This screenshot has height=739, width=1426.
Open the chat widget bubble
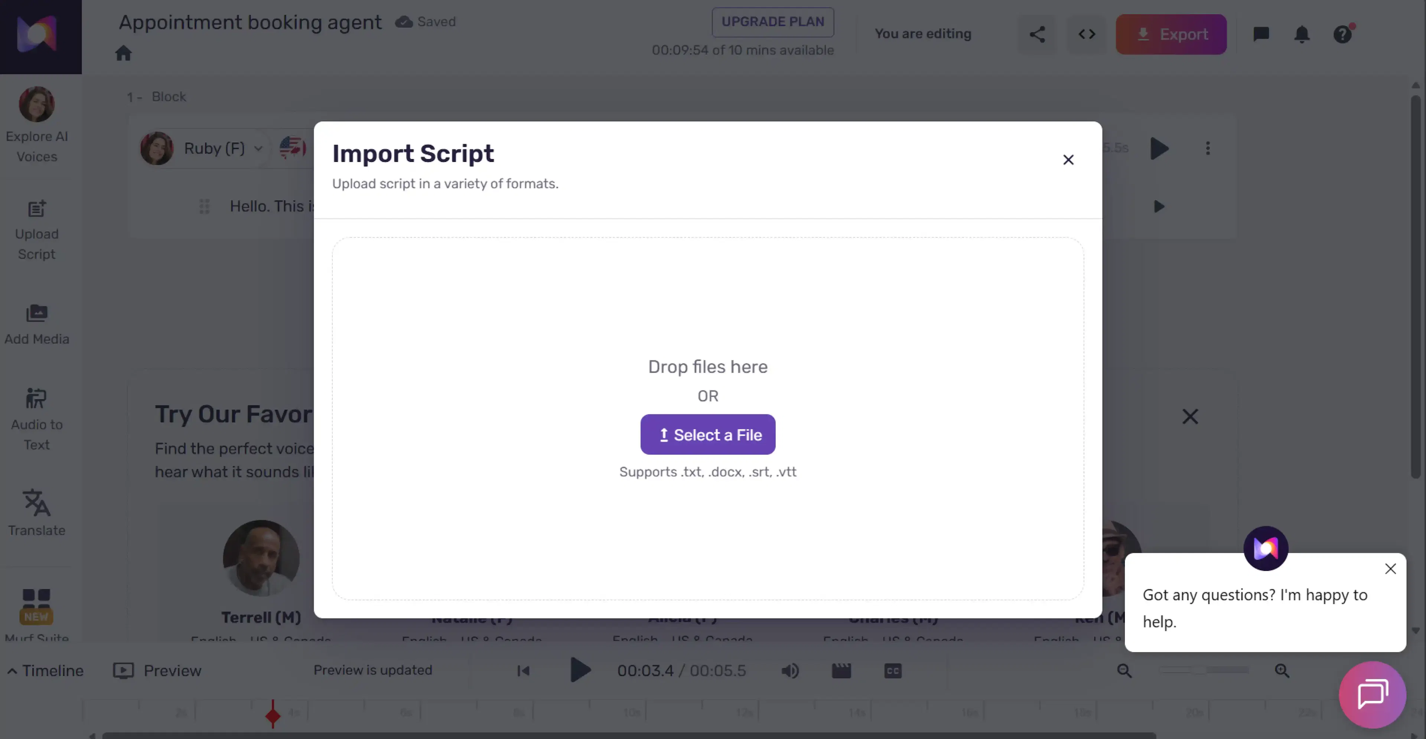[1372, 694]
